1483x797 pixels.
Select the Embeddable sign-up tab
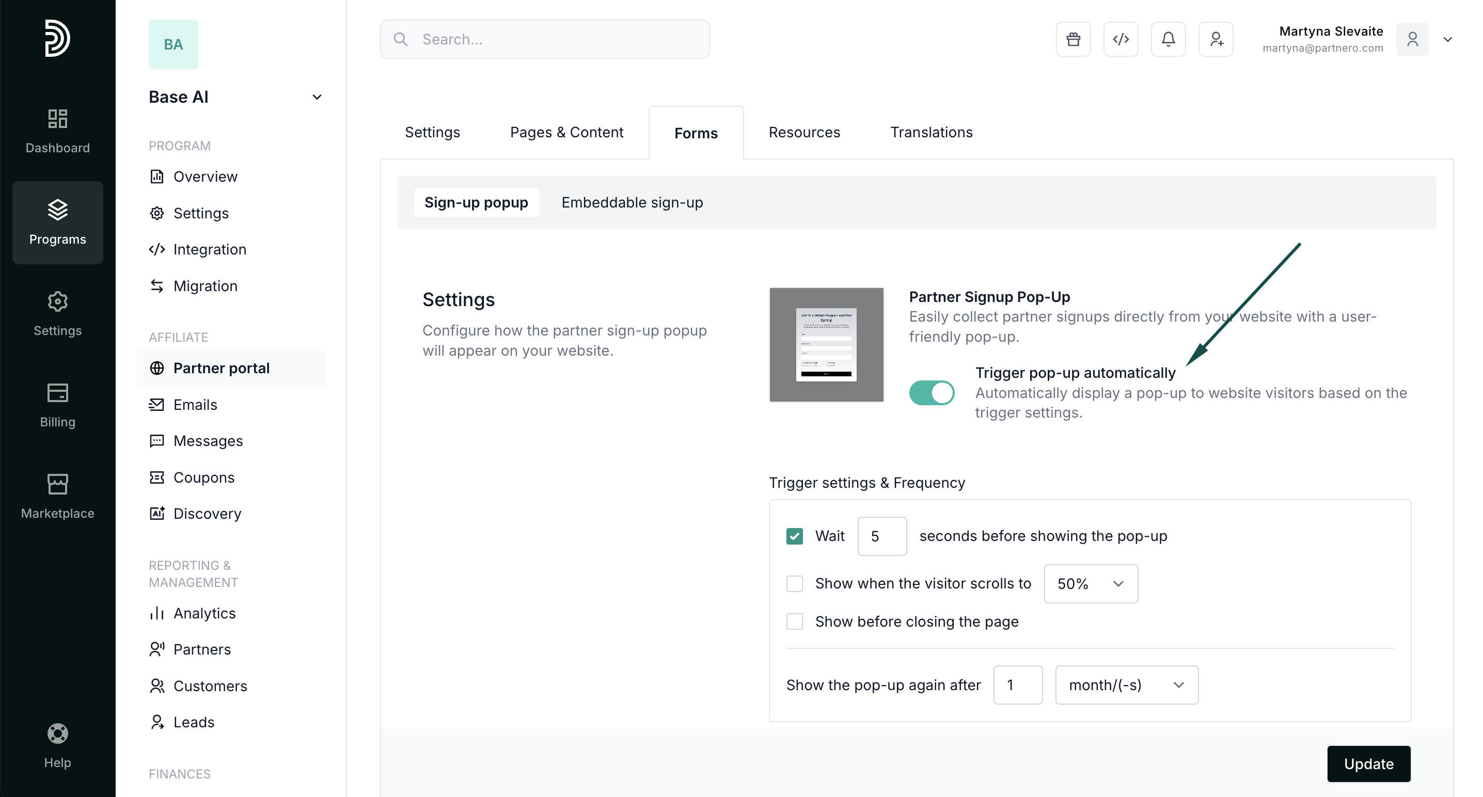[x=632, y=202]
